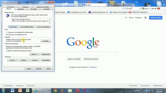Launch Excel from the taskbar
The width and height of the screenshot is (166, 93).
pos(28,90)
